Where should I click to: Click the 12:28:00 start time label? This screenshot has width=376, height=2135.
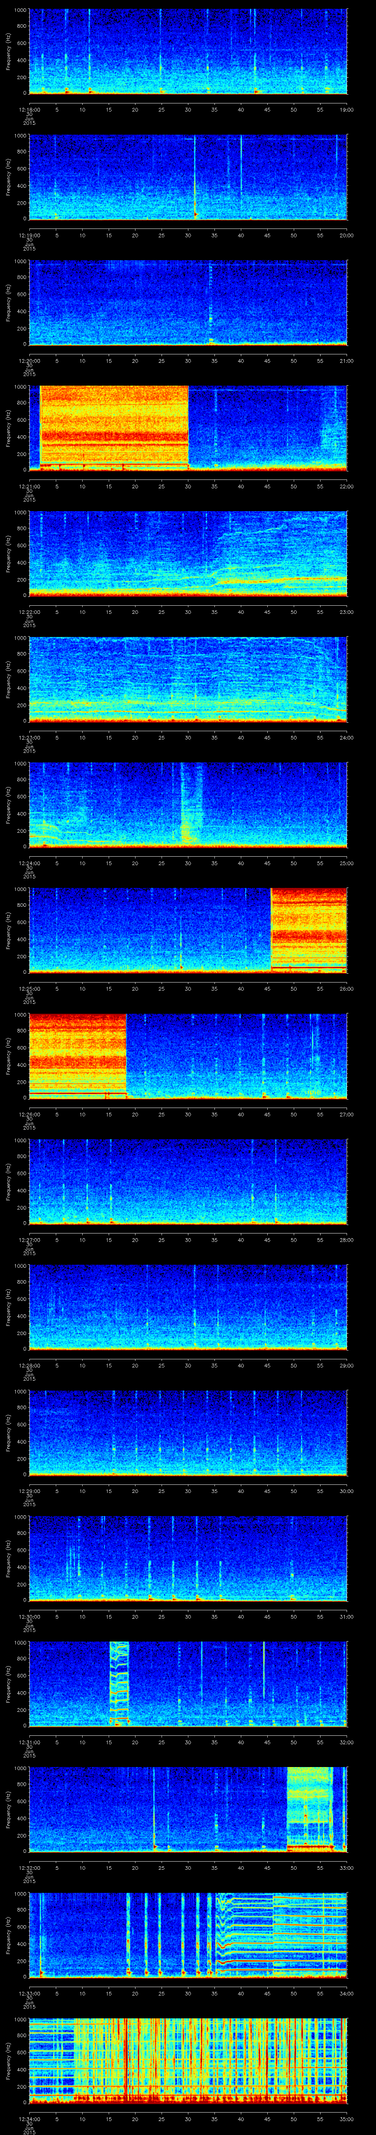[x=29, y=1365]
